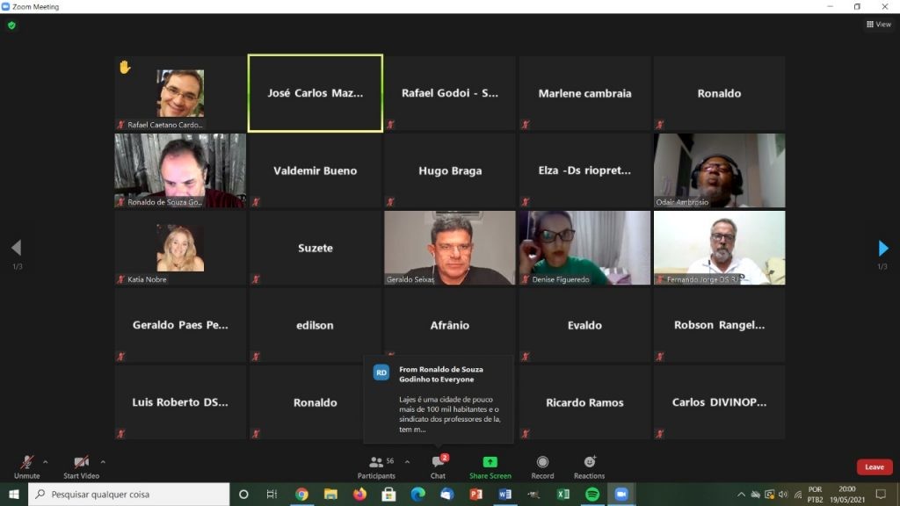The height and width of the screenshot is (506, 900).
Task: Open the View layout menu
Action: pyautogui.click(x=878, y=25)
